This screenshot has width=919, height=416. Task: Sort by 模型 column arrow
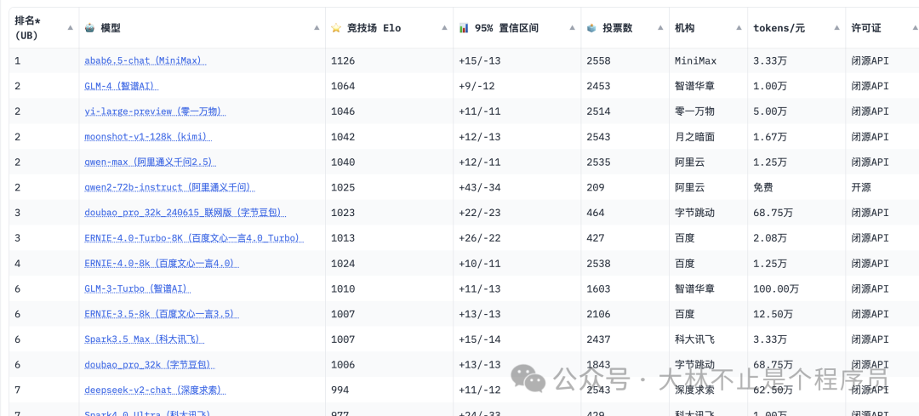point(317,27)
